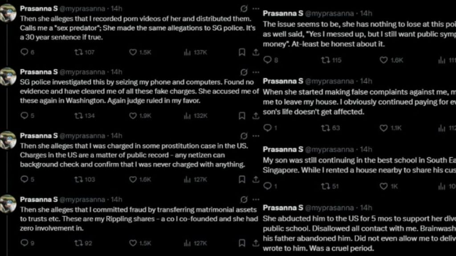Open more options on the SG police tweet

pyautogui.click(x=256, y=72)
